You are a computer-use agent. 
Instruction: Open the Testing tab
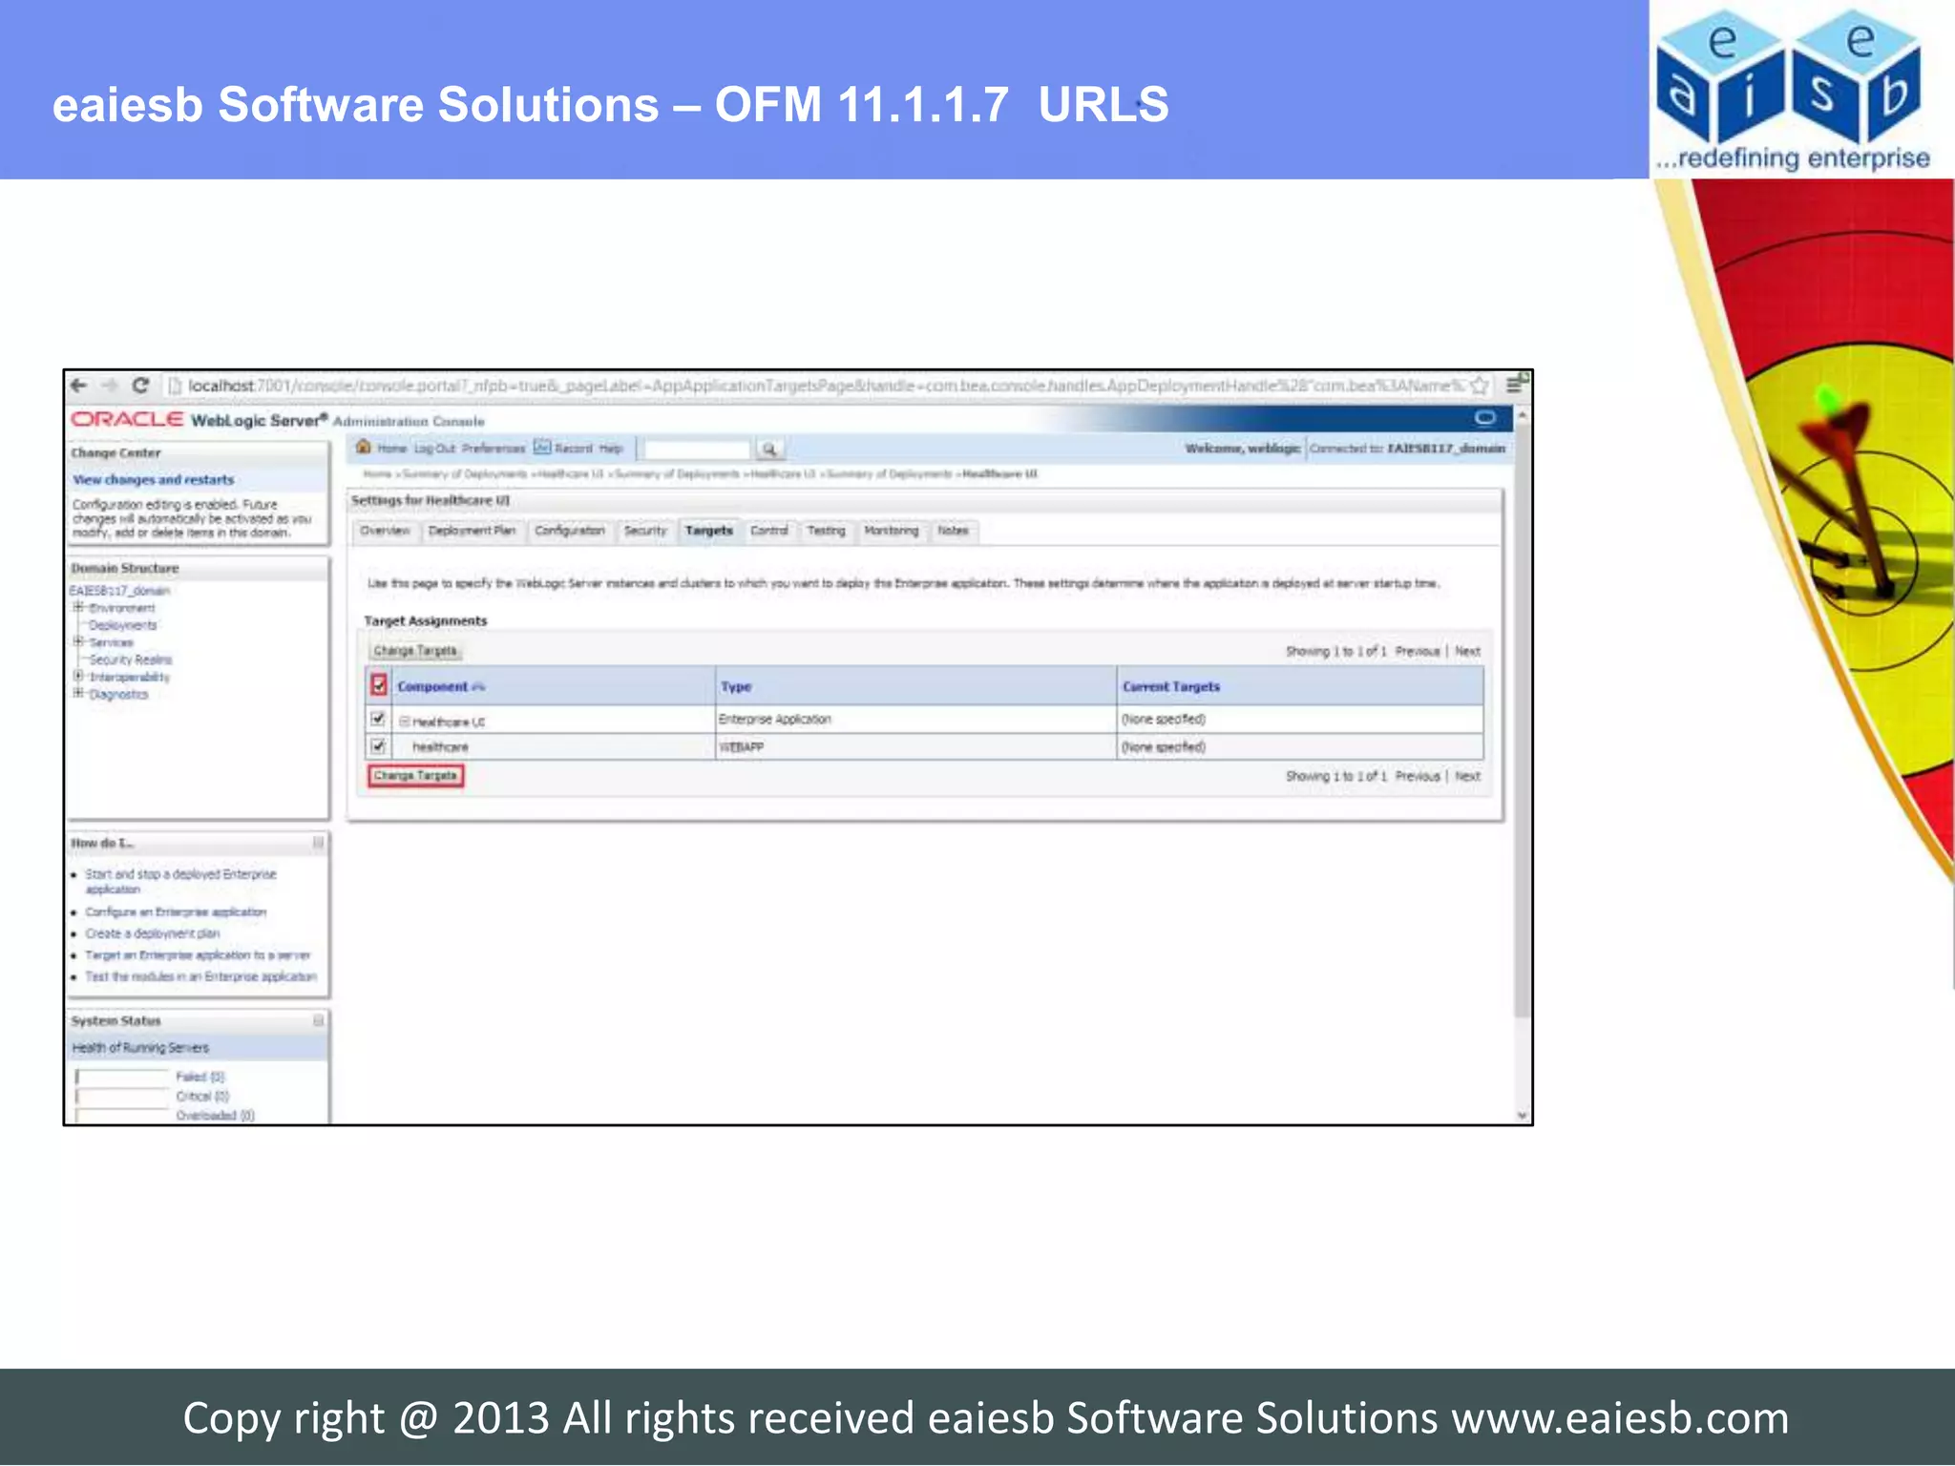coord(826,531)
